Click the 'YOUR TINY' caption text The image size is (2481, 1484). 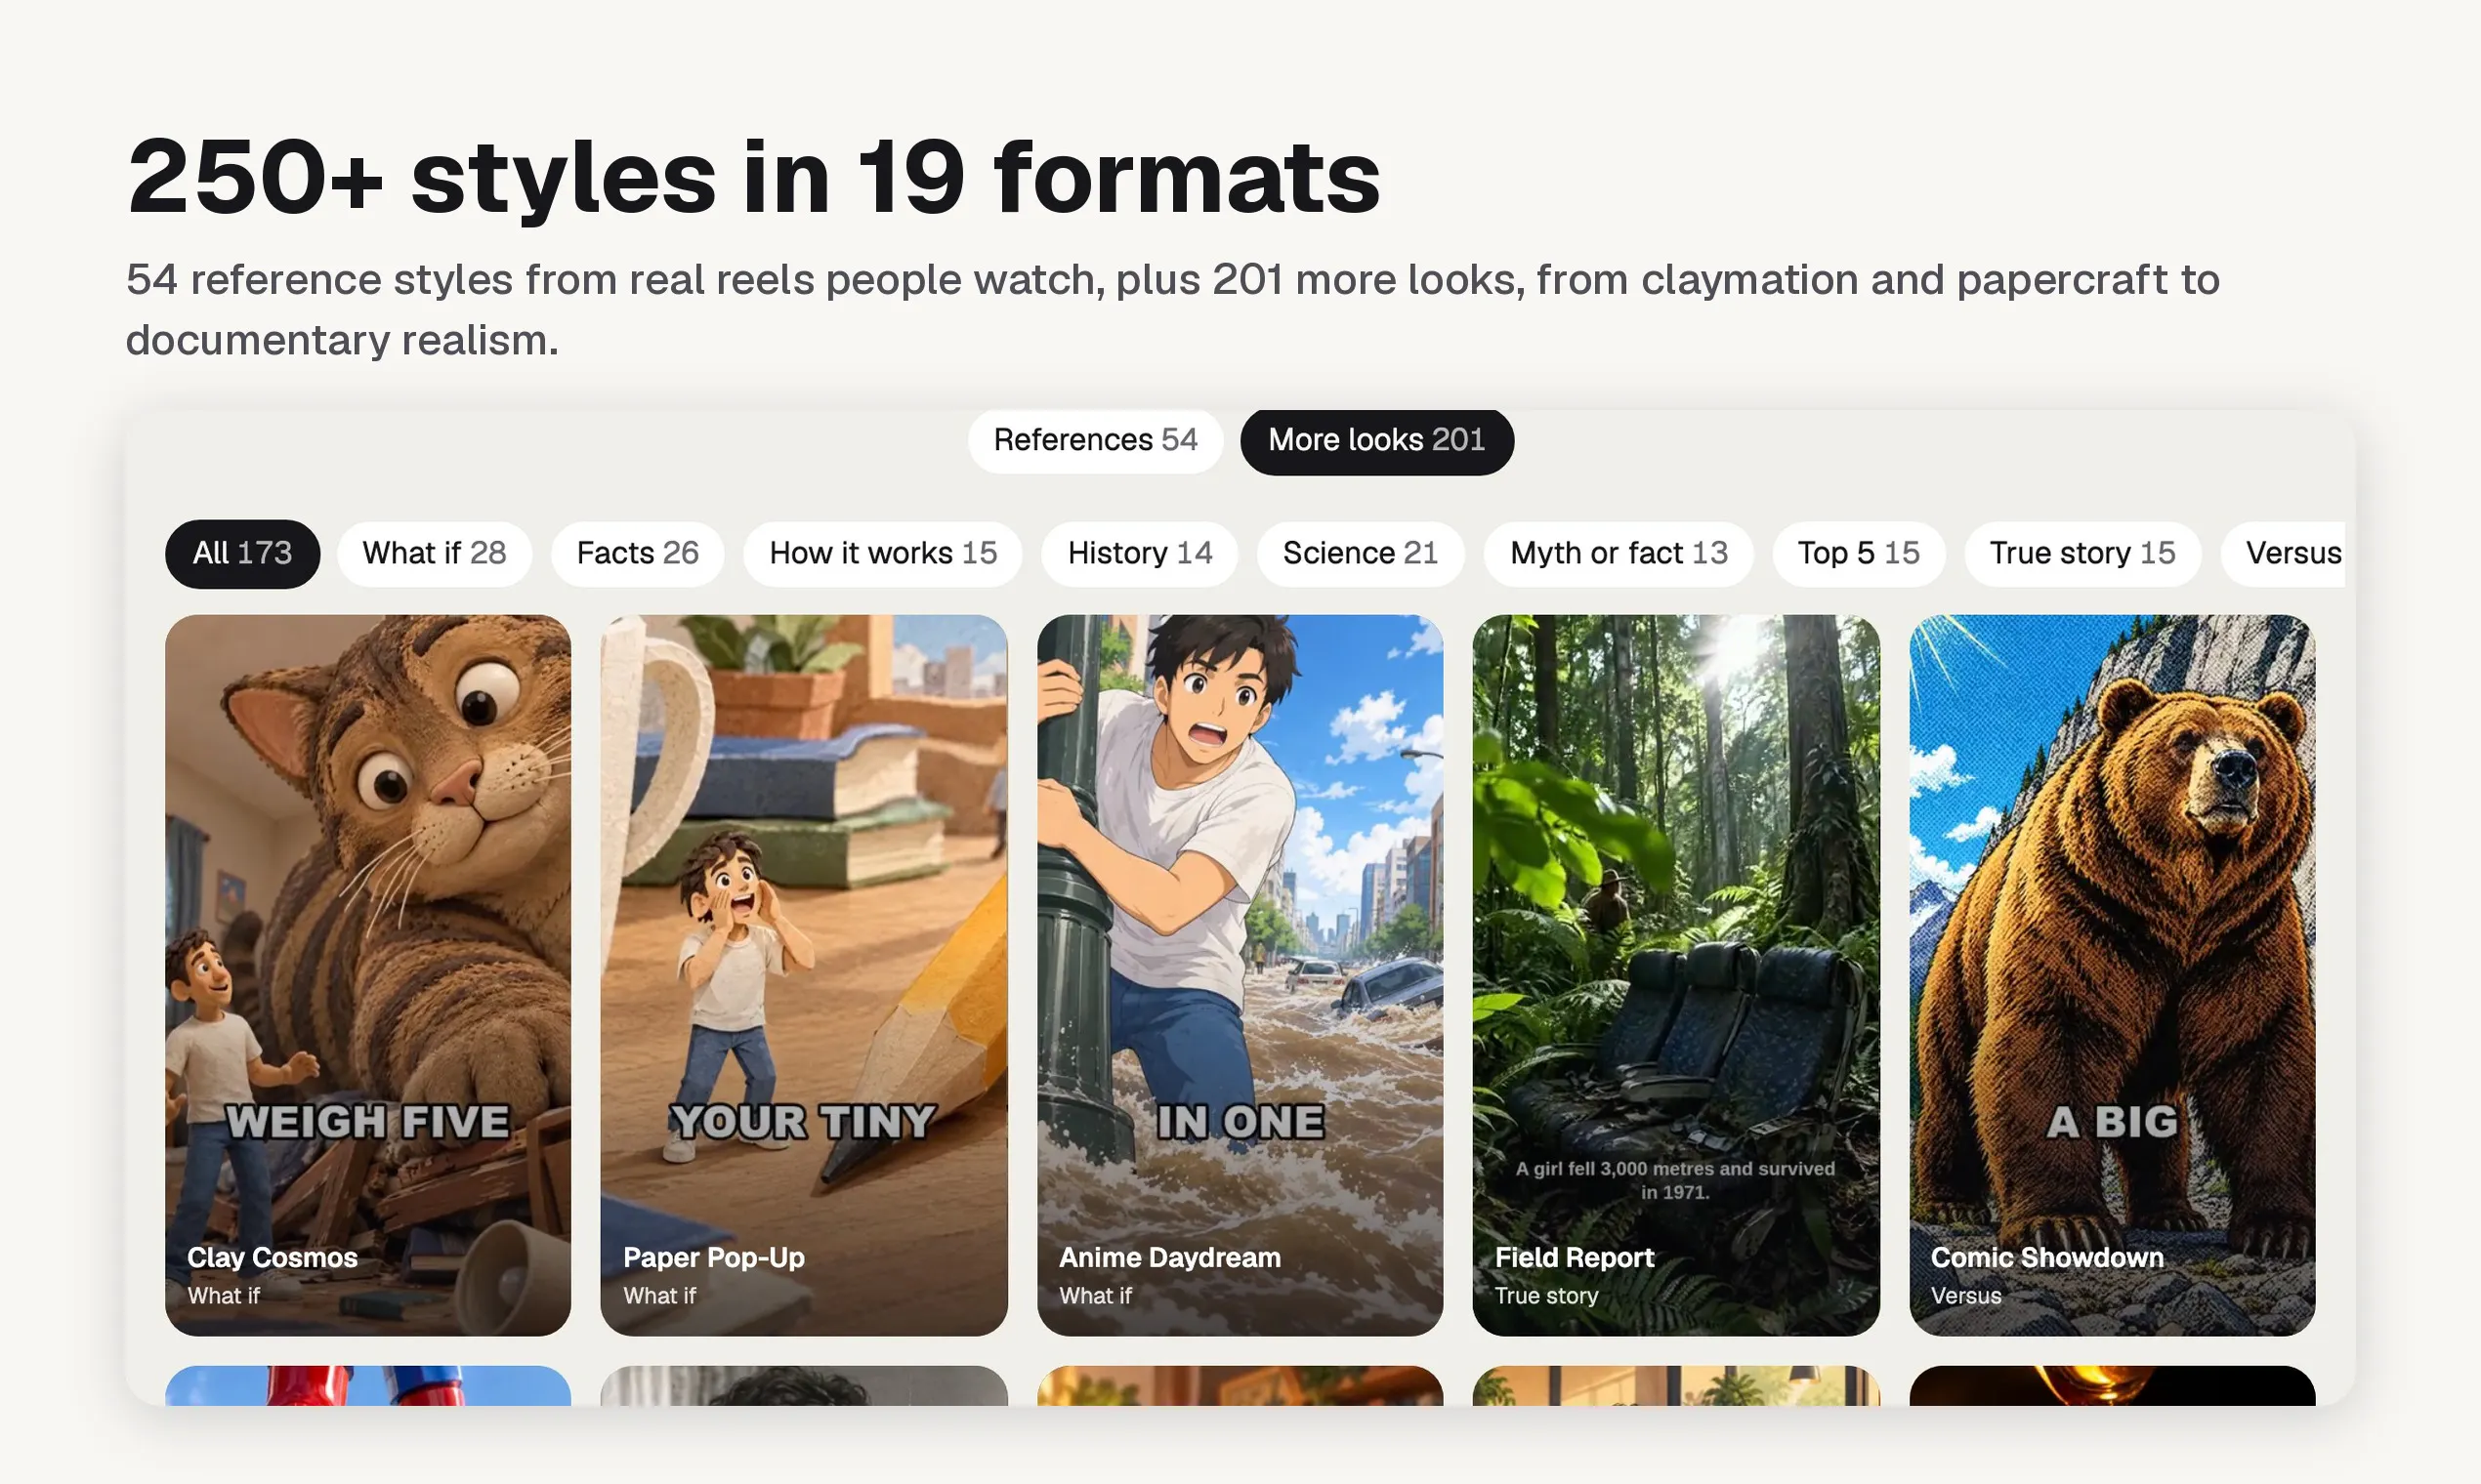[803, 1122]
